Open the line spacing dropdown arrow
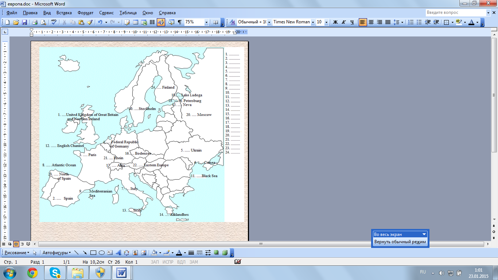 click(x=402, y=22)
